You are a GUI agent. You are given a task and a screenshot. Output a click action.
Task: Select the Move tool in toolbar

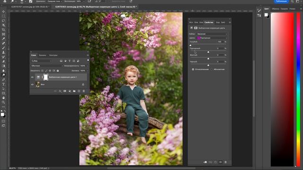click(3, 11)
